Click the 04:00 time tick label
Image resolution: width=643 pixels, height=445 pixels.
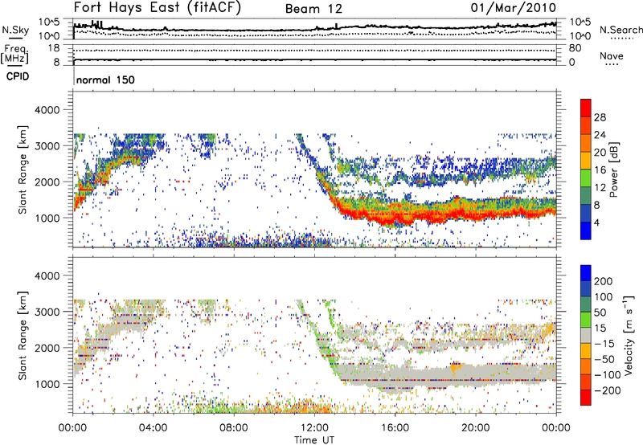click(x=153, y=428)
